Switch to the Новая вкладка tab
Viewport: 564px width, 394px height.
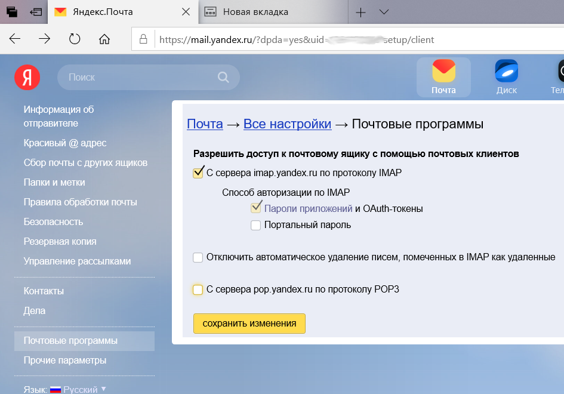click(273, 12)
